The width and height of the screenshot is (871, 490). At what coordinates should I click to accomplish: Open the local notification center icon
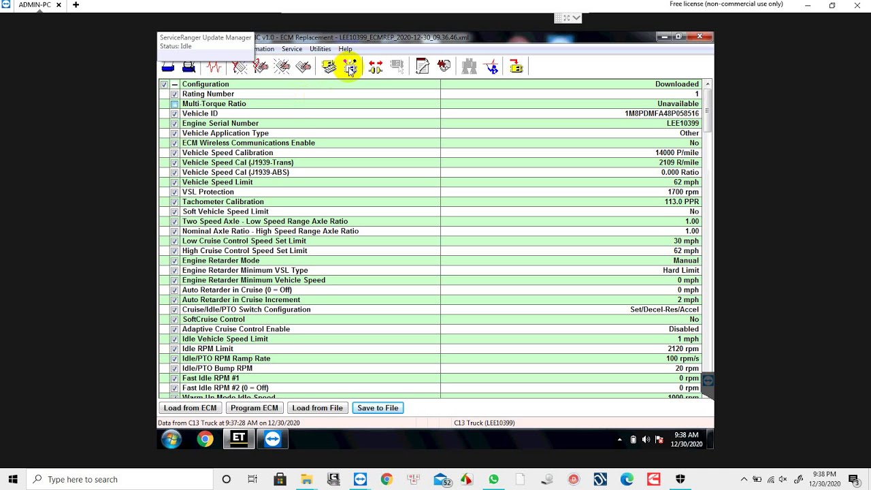[x=854, y=479]
